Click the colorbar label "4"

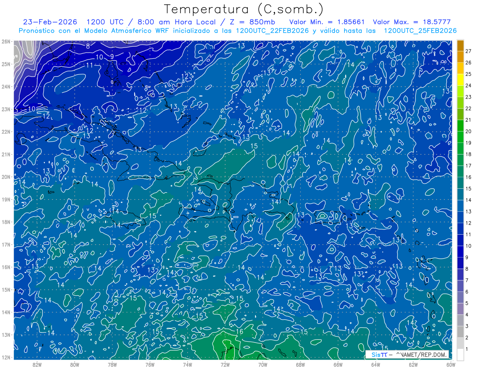click(x=467, y=315)
